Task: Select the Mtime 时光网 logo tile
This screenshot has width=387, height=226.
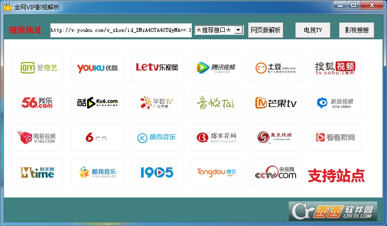Action: (38, 173)
